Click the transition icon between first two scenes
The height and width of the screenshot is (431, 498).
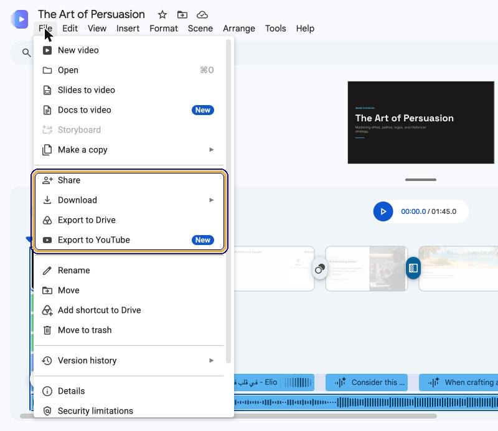320,269
